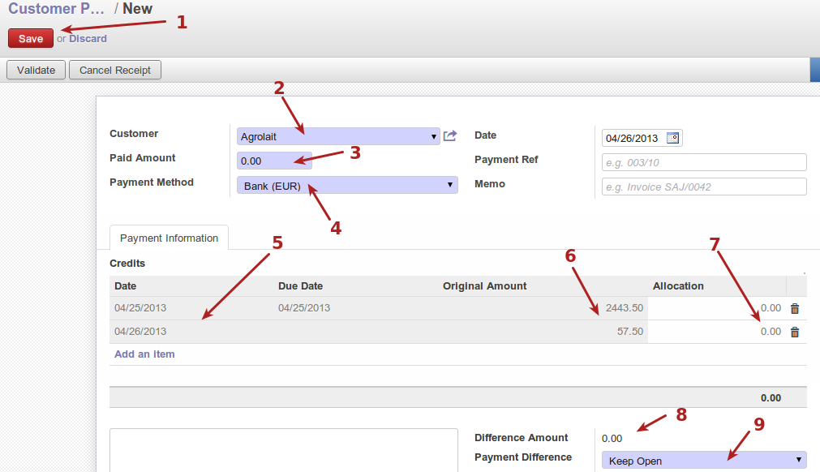Click the Customer Payment breadcrumb
The width and height of the screenshot is (820, 472).
click(x=57, y=9)
